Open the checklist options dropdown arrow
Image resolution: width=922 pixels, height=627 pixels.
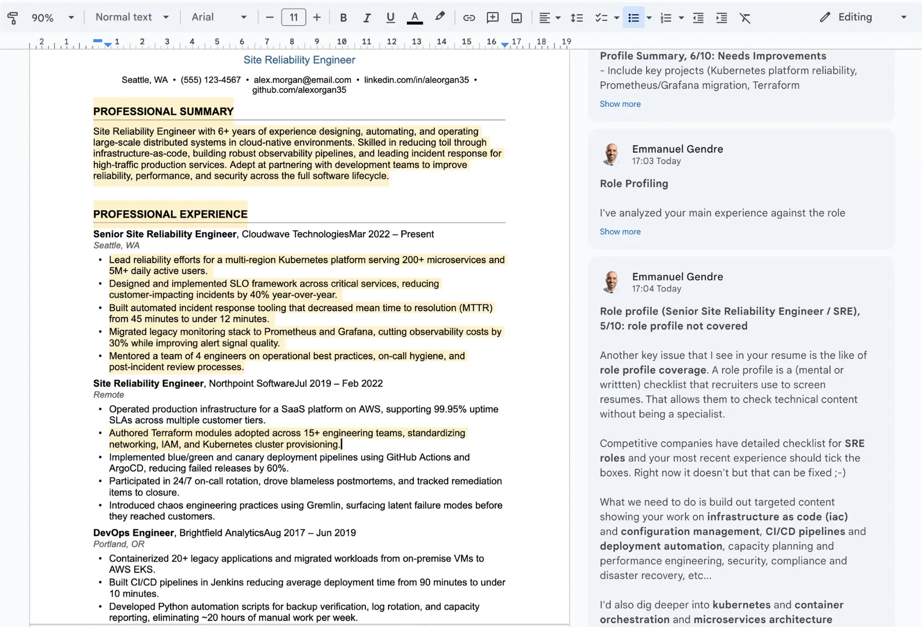click(x=617, y=18)
